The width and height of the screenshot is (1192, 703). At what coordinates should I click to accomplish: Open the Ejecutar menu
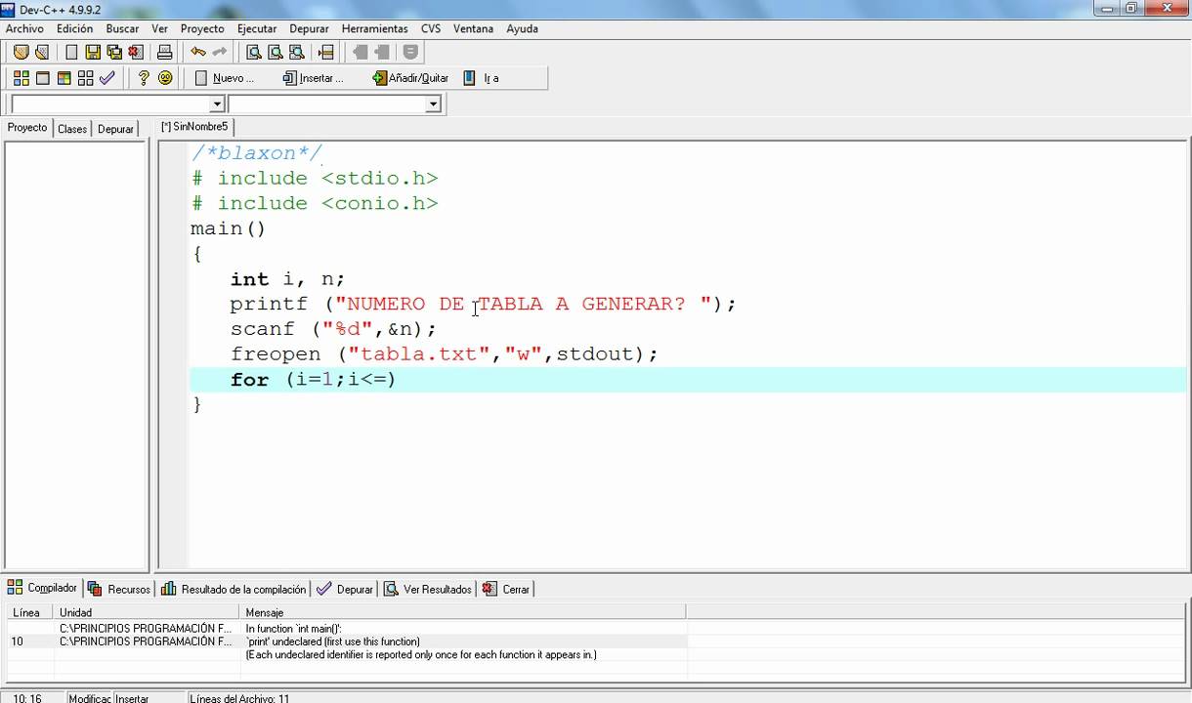(x=257, y=28)
